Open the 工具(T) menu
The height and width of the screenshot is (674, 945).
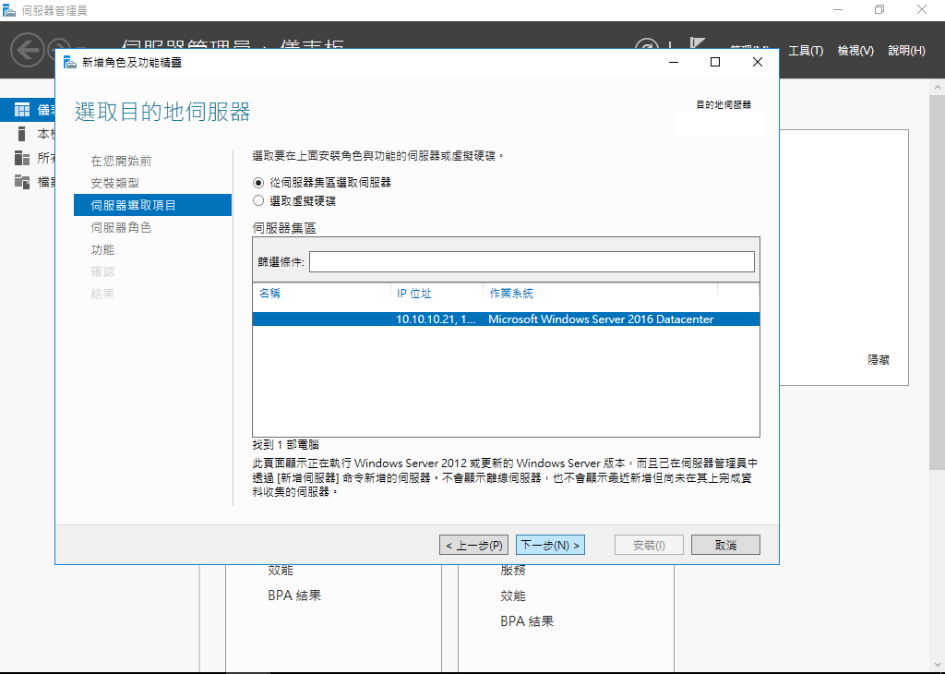click(805, 51)
